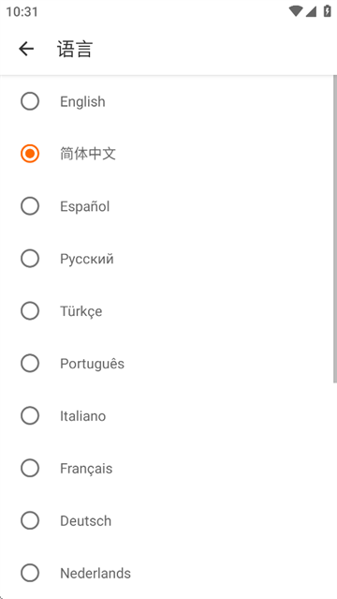Screen dimensions: 337x599
Task: Select the 简体中文 radio button
Action: point(30,154)
